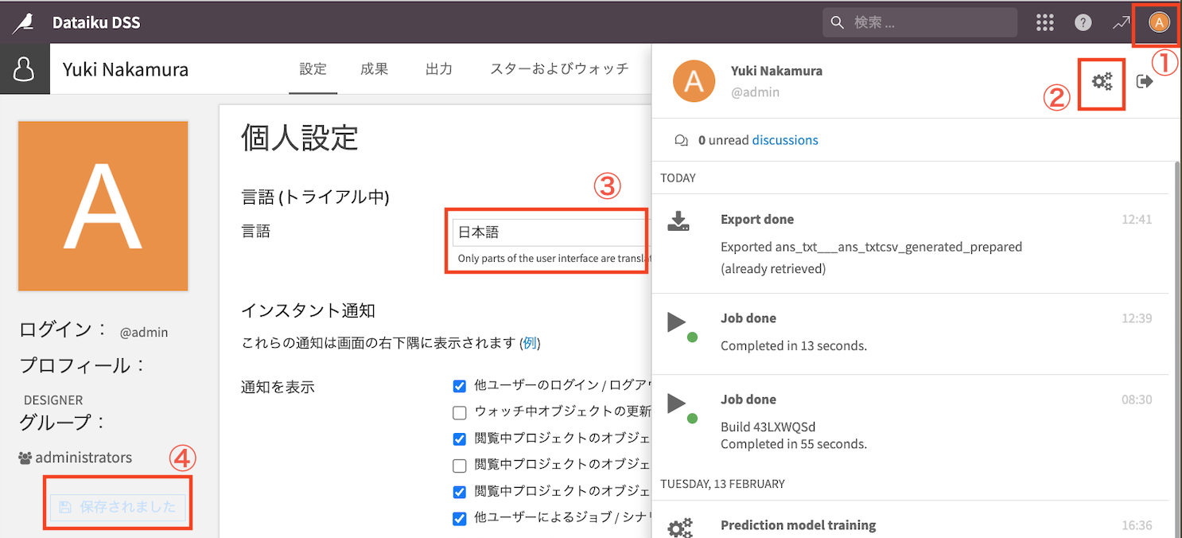Toggle the third notification checkbox (checked)

coord(459,439)
